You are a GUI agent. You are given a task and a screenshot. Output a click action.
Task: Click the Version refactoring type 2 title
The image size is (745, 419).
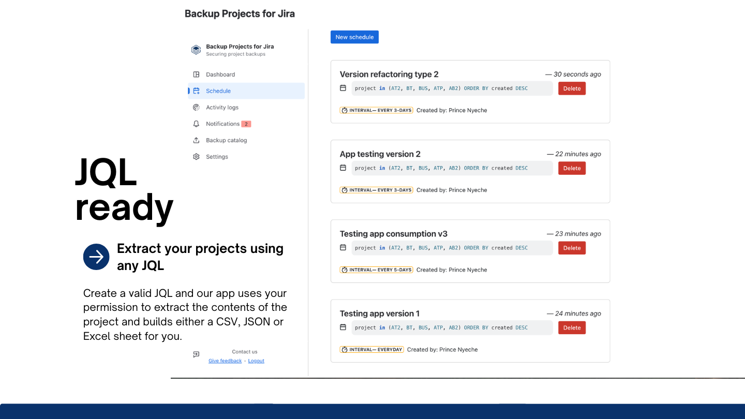tap(389, 74)
